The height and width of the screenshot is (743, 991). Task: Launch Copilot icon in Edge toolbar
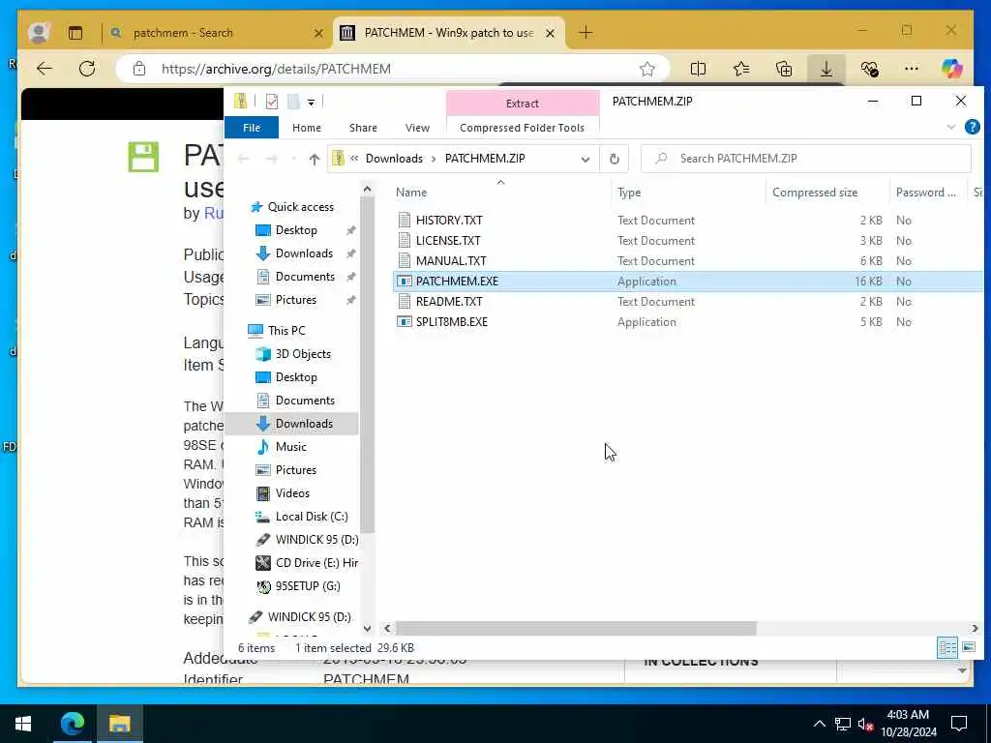tap(952, 69)
